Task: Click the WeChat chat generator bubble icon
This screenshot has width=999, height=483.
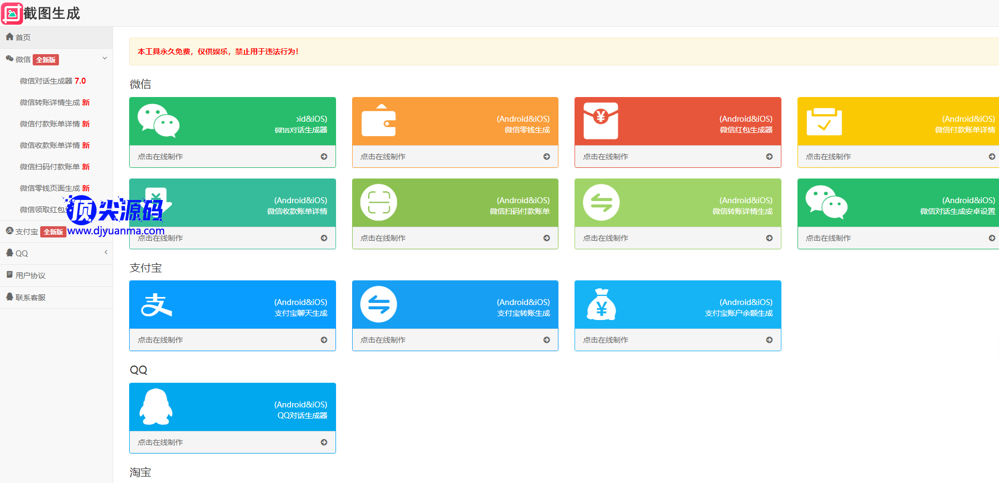Action: 158,121
